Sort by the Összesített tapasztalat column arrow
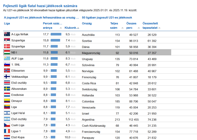This screenshot has height=140, width=197. [159, 28]
